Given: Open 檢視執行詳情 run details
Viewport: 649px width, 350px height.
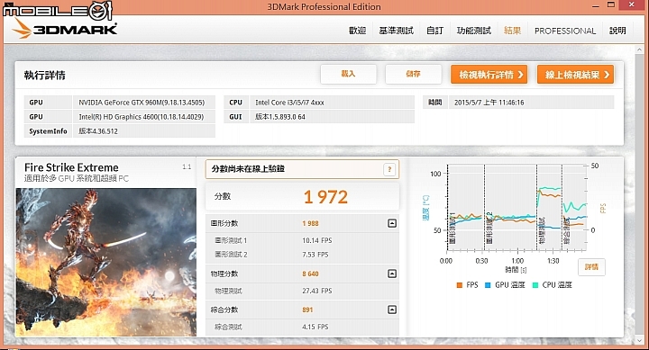Looking at the screenshot, I should [489, 75].
